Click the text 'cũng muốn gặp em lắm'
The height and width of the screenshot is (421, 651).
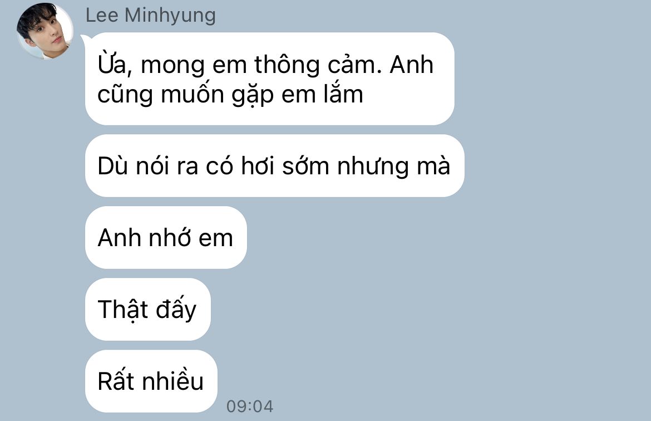pos(230,94)
